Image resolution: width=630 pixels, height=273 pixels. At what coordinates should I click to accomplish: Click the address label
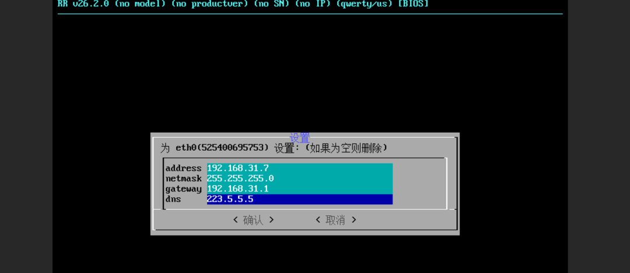(183, 168)
